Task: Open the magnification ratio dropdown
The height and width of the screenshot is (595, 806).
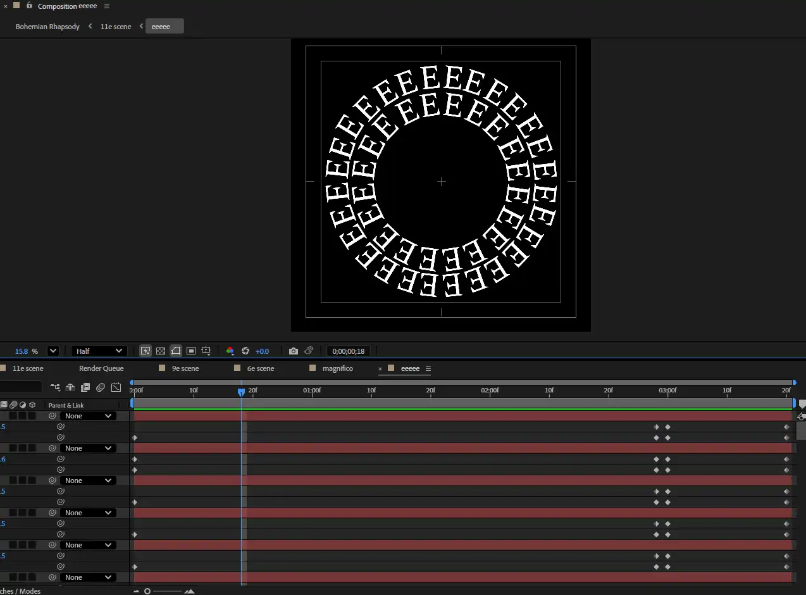Action: [x=53, y=351]
